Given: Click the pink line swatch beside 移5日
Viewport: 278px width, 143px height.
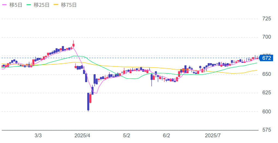Looking at the screenshot, I should click(x=5, y=5).
